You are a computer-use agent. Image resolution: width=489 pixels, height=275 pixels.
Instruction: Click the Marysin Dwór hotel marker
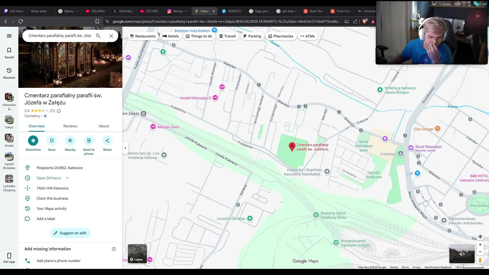pyautogui.click(x=153, y=127)
